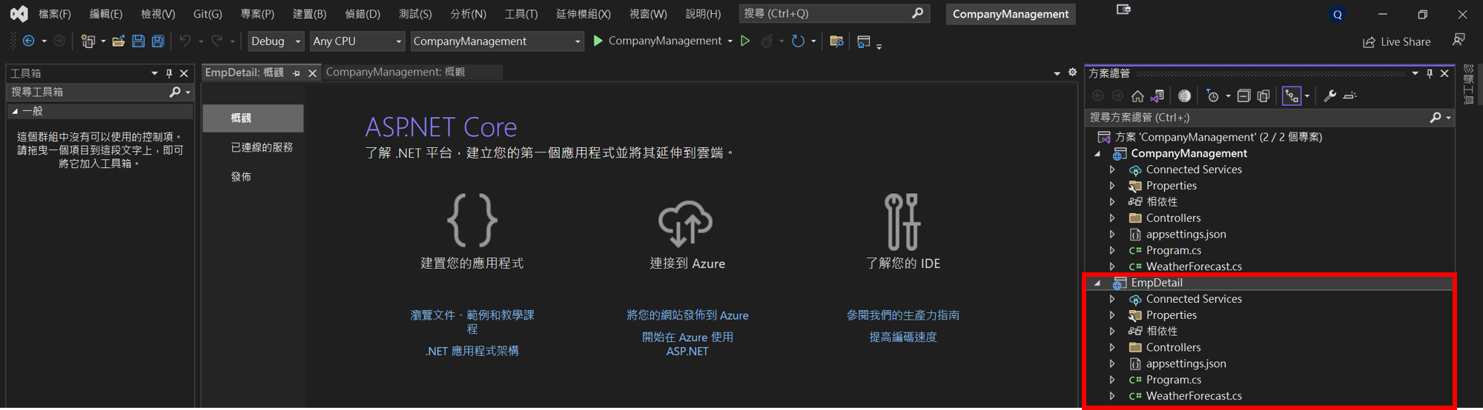Click the Find in Files folder icon

point(836,41)
